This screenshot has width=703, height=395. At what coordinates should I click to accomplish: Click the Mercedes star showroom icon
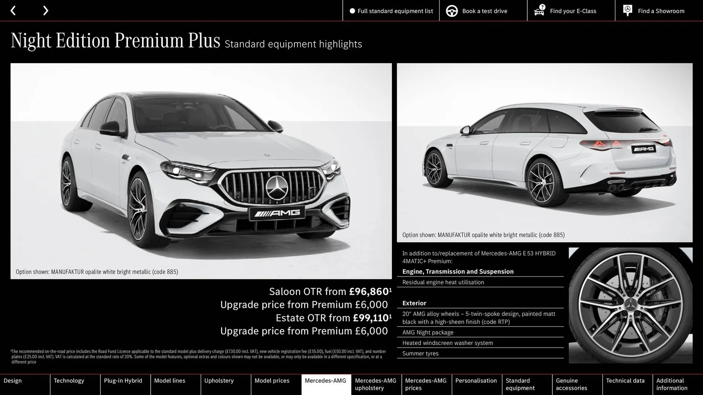[x=627, y=10]
